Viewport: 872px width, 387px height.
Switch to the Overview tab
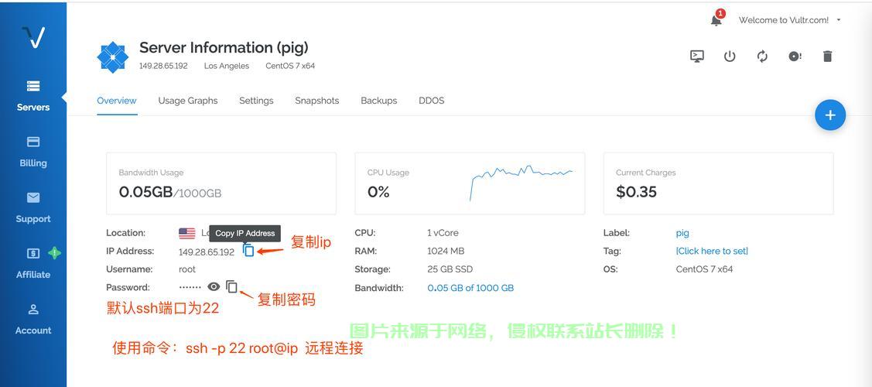[117, 101]
